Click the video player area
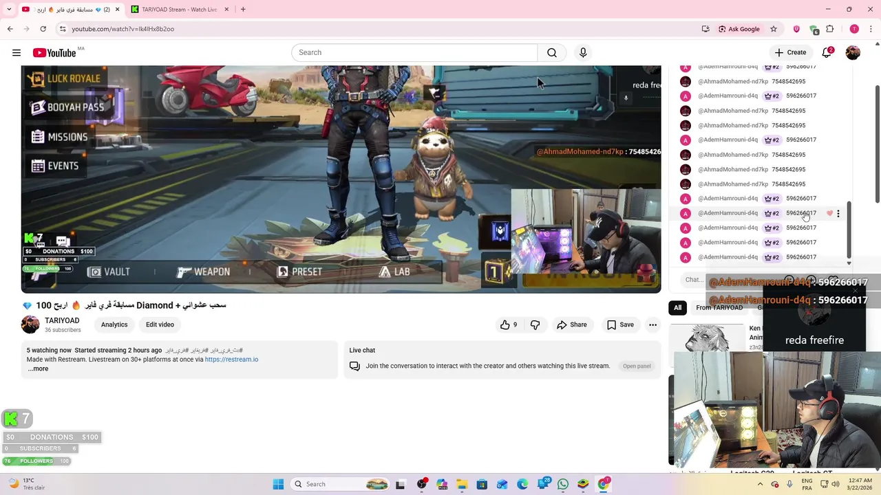This screenshot has width=881, height=495. tap(341, 179)
